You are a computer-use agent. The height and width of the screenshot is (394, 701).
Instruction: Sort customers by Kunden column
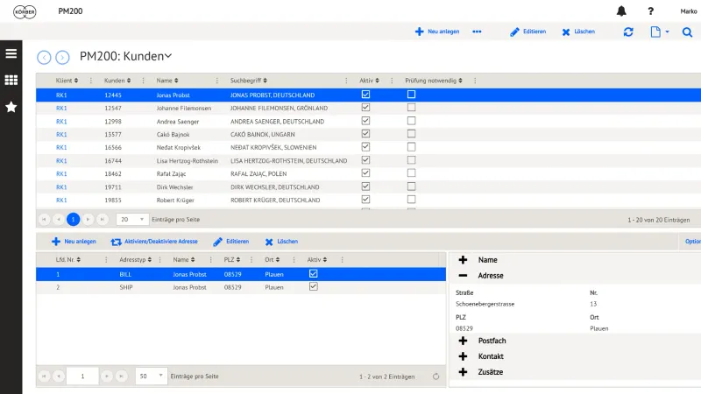pos(117,81)
